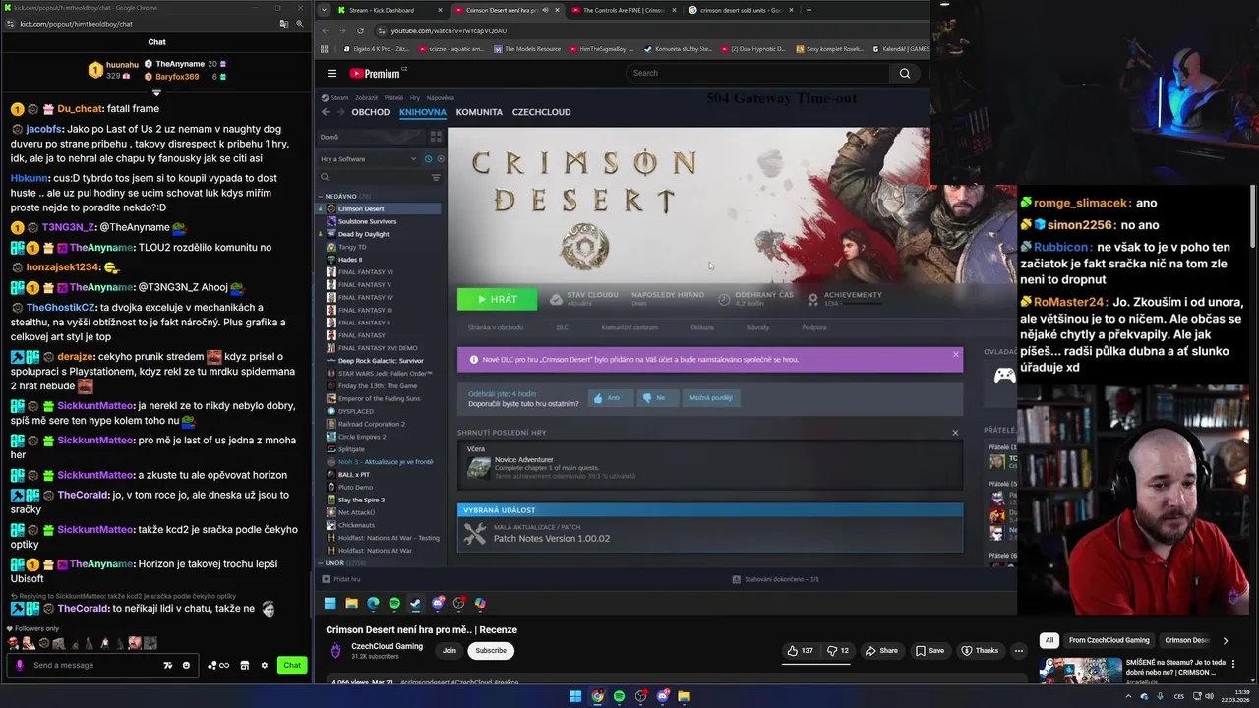Open the channel points icon in Kick chat
The image size is (1259, 708).
click(218, 665)
